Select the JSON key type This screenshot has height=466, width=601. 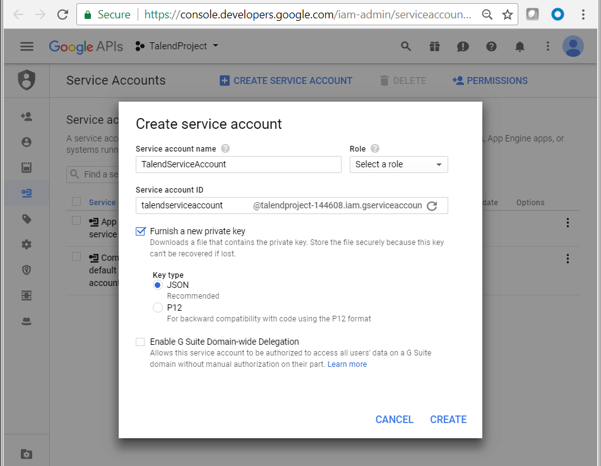pyautogui.click(x=158, y=285)
